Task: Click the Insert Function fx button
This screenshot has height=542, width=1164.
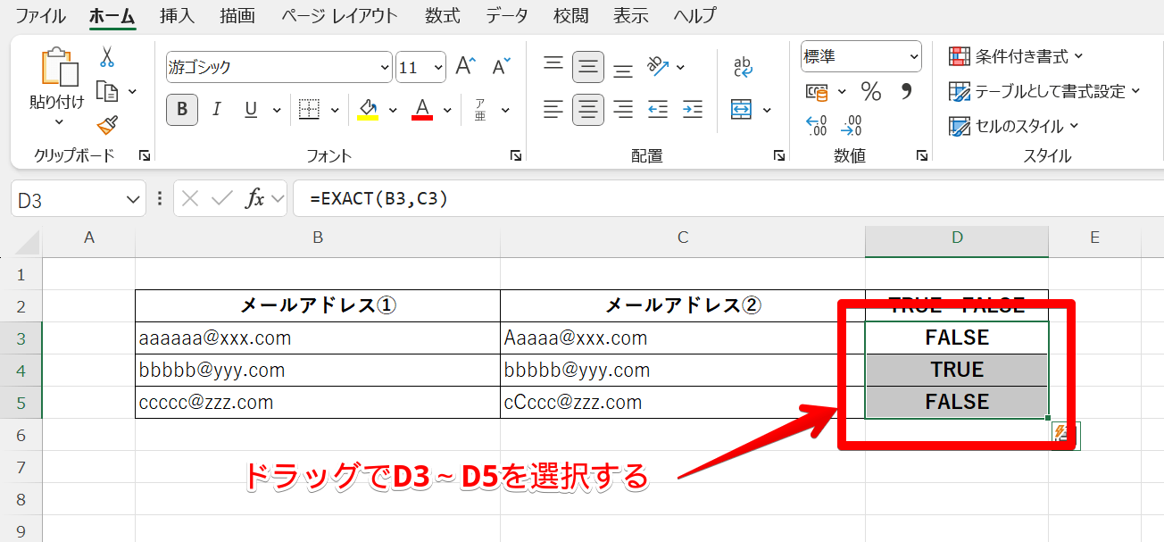Action: click(x=255, y=199)
